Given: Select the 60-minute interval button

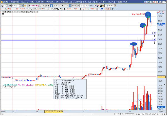Looking at the screenshot, I should tap(78, 6).
